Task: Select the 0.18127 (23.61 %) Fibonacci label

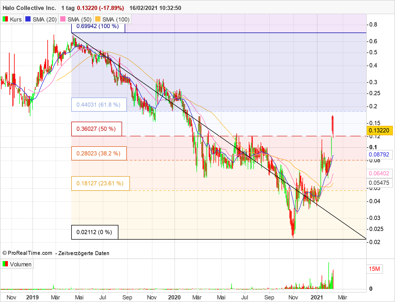Action: pyautogui.click(x=101, y=184)
